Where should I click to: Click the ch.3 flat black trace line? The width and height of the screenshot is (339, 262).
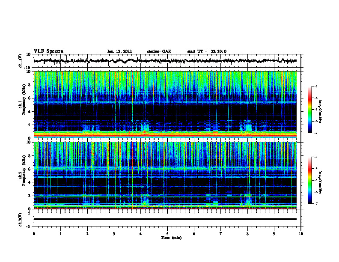[x=165, y=219]
